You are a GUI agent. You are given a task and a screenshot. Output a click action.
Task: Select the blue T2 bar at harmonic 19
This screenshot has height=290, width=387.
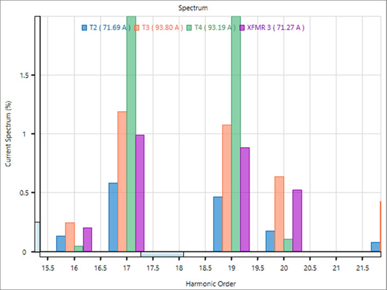[x=218, y=224]
